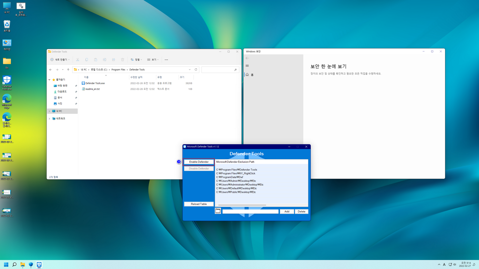479x269 pixels.
Task: Click the 제어판 desktop icon
Action: click(x=7, y=45)
